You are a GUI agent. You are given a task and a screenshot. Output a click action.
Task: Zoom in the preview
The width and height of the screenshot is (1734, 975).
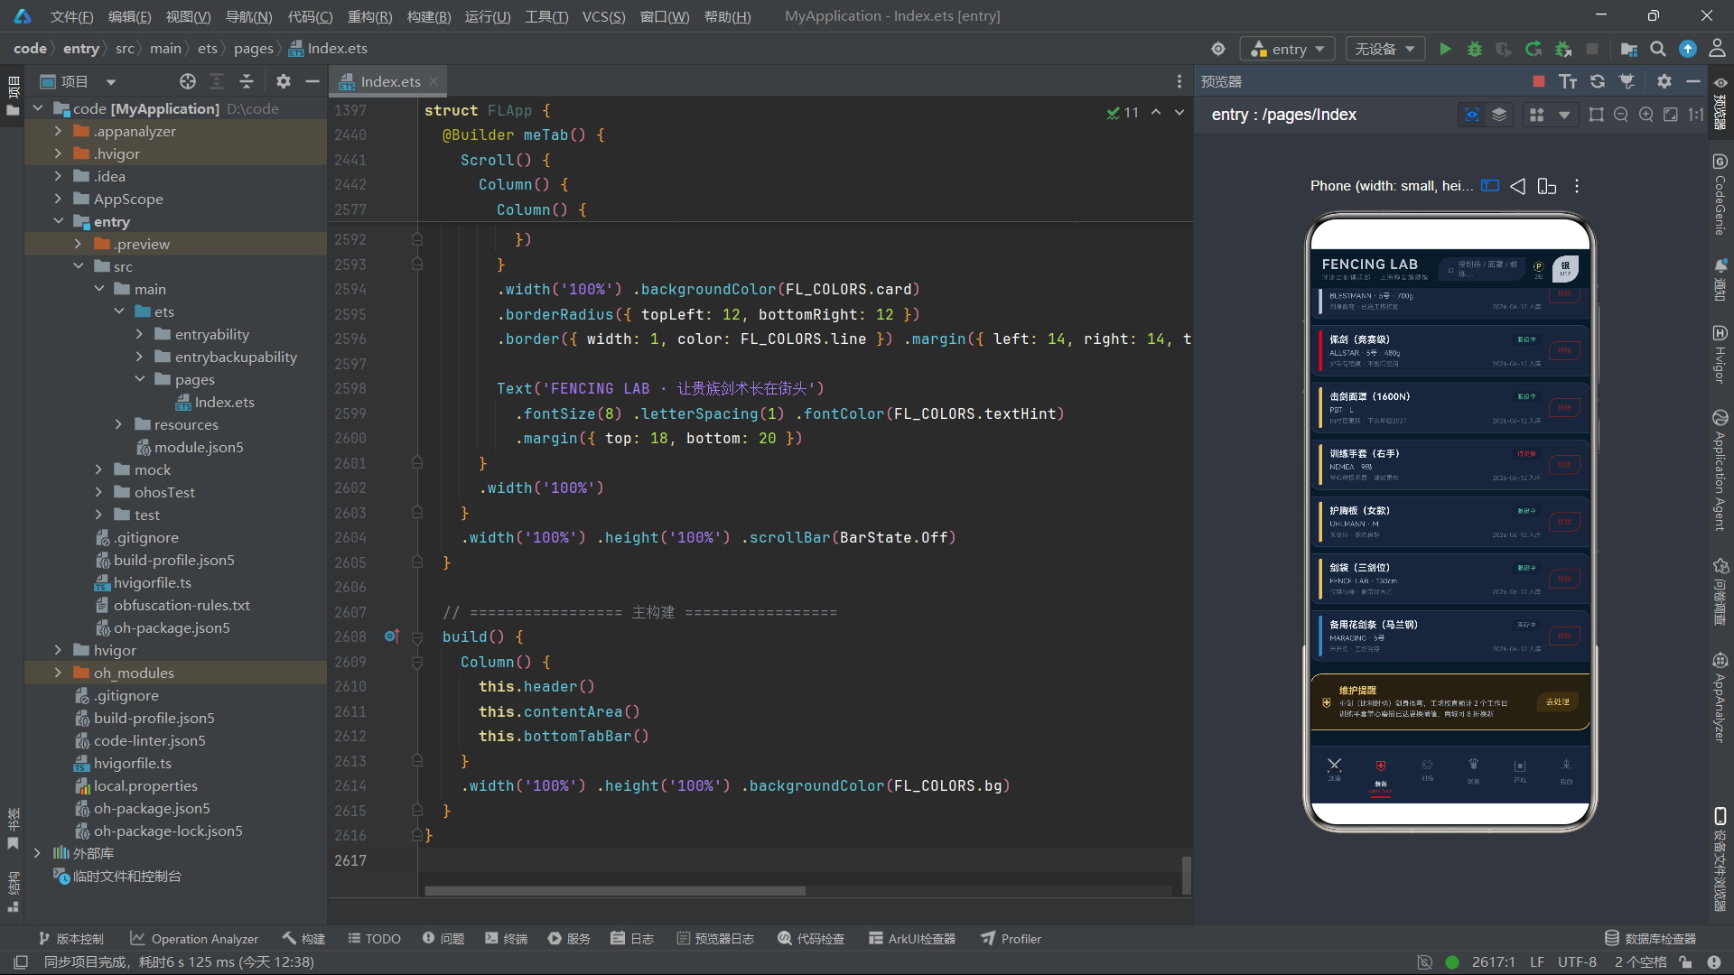1646,115
